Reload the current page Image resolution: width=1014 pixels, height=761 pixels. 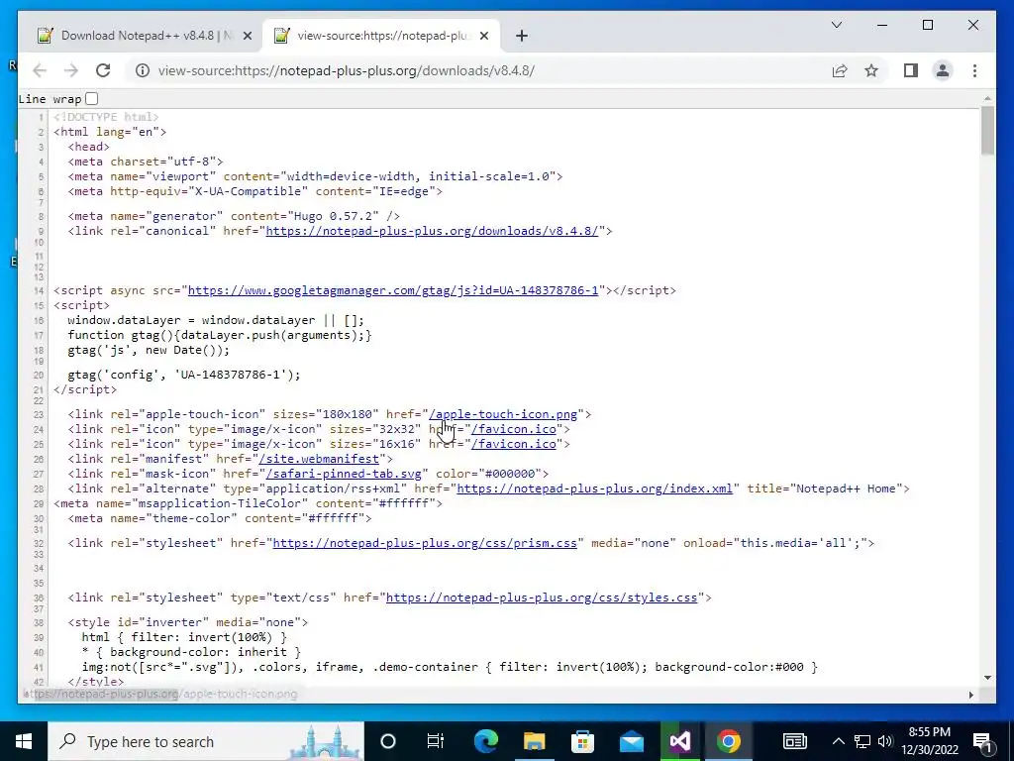103,70
